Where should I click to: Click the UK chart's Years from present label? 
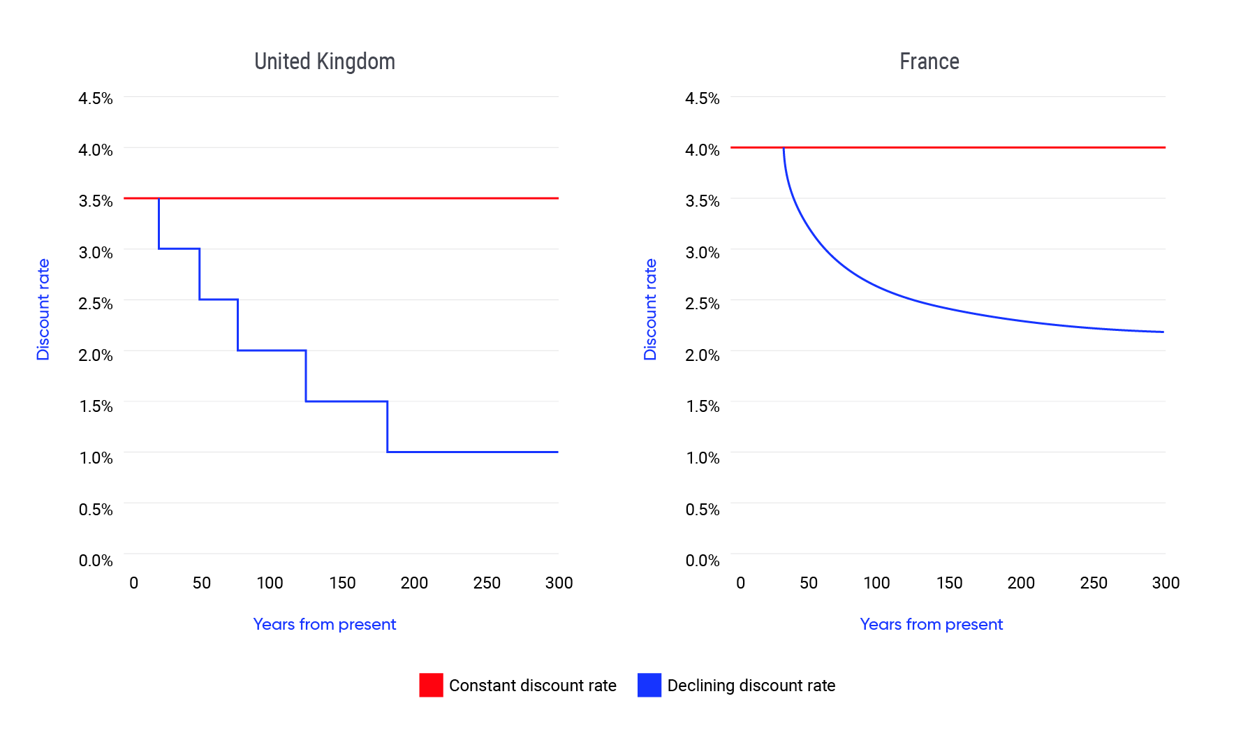[324, 624]
